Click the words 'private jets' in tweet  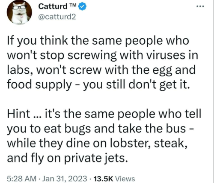96,158
